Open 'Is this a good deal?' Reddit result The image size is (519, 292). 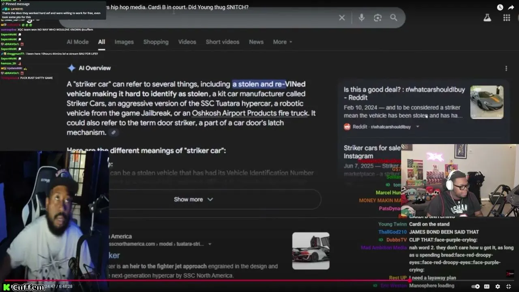[404, 94]
